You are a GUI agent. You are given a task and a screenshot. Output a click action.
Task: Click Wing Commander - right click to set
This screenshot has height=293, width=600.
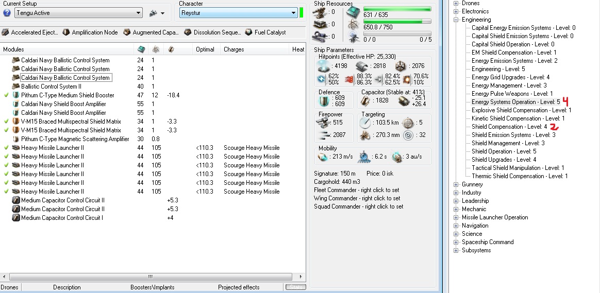point(357,198)
